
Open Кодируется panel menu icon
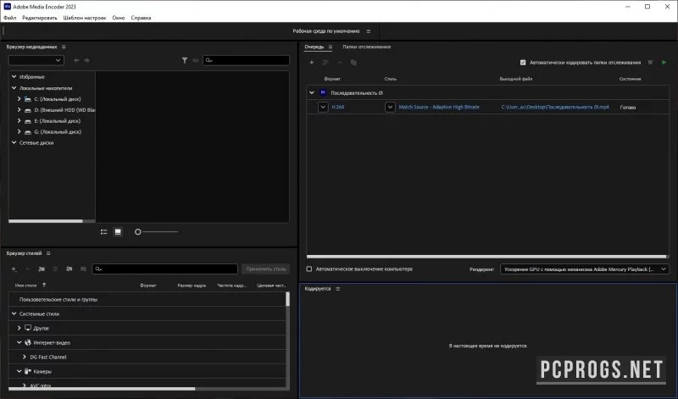click(338, 289)
